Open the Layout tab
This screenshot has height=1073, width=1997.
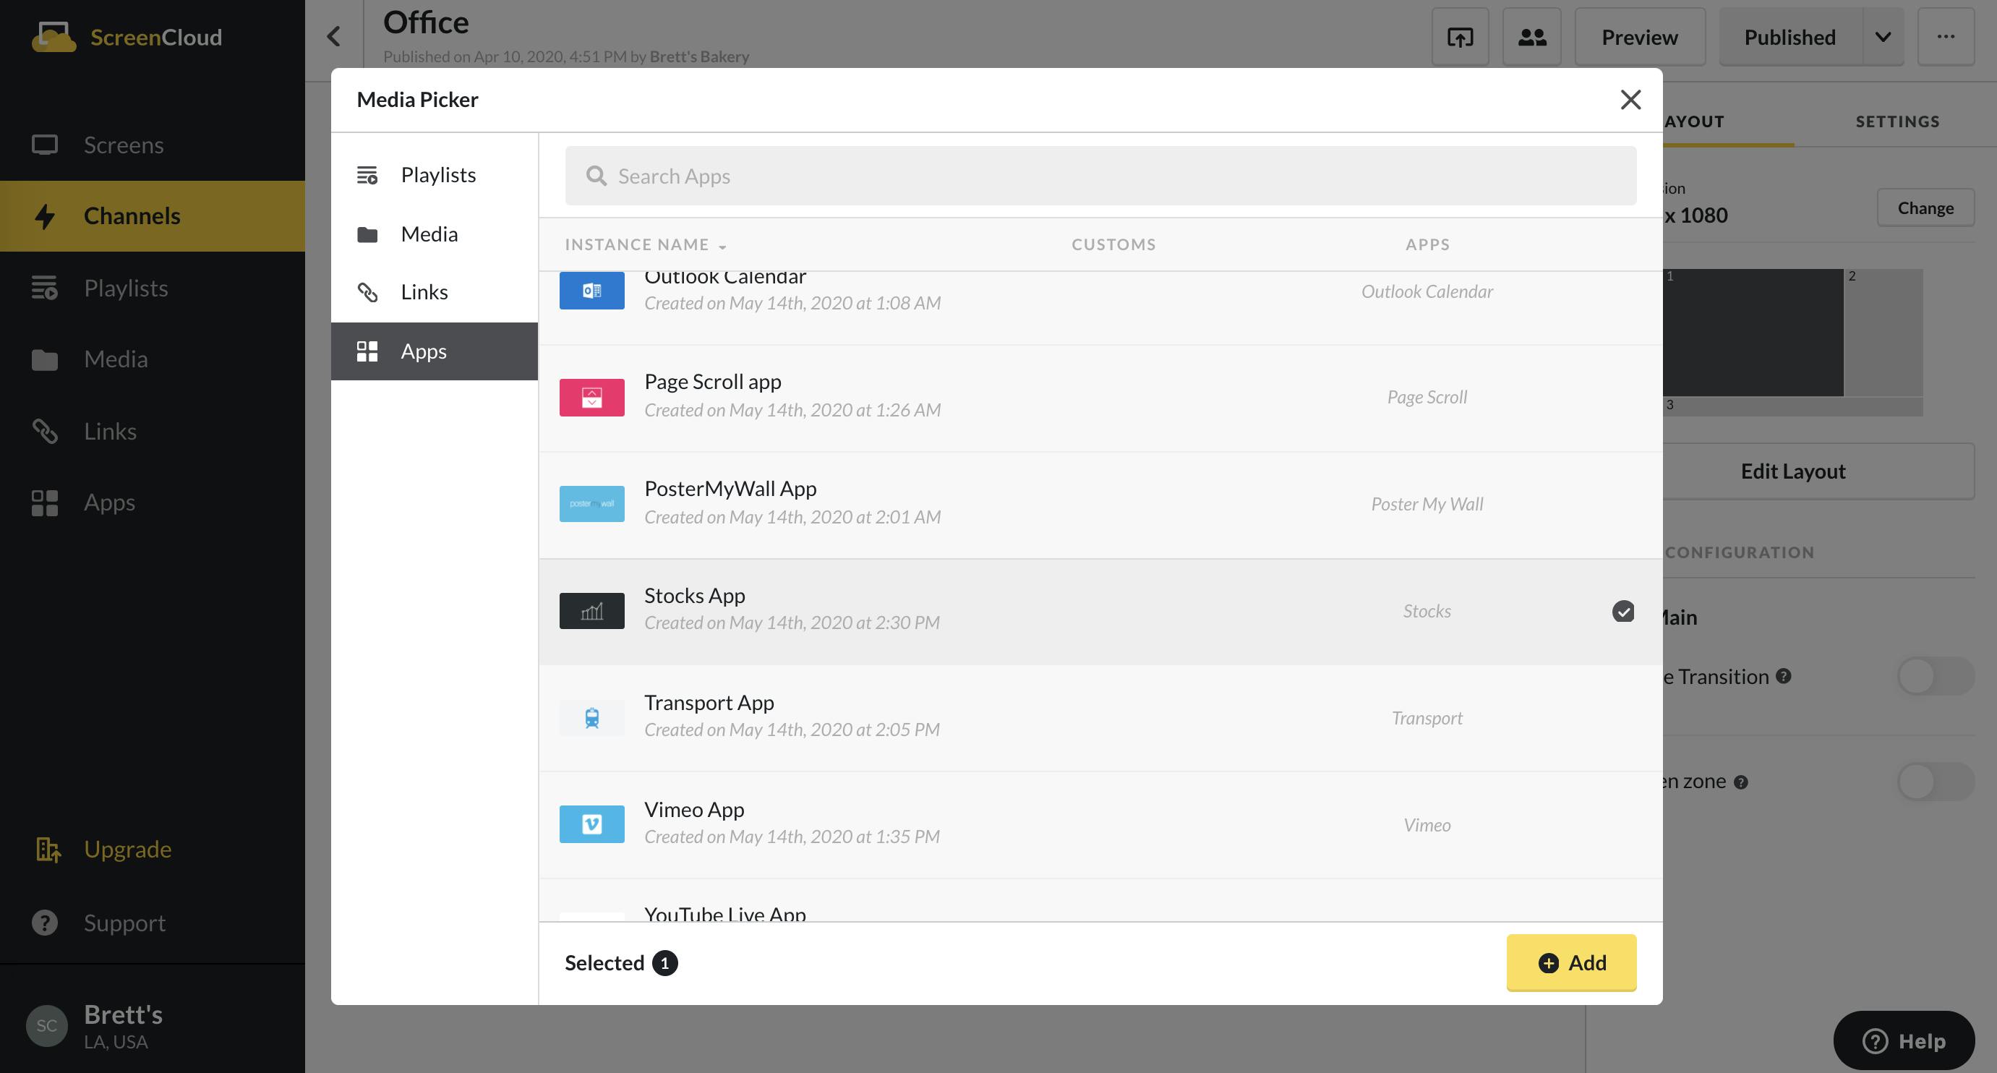[1693, 121]
